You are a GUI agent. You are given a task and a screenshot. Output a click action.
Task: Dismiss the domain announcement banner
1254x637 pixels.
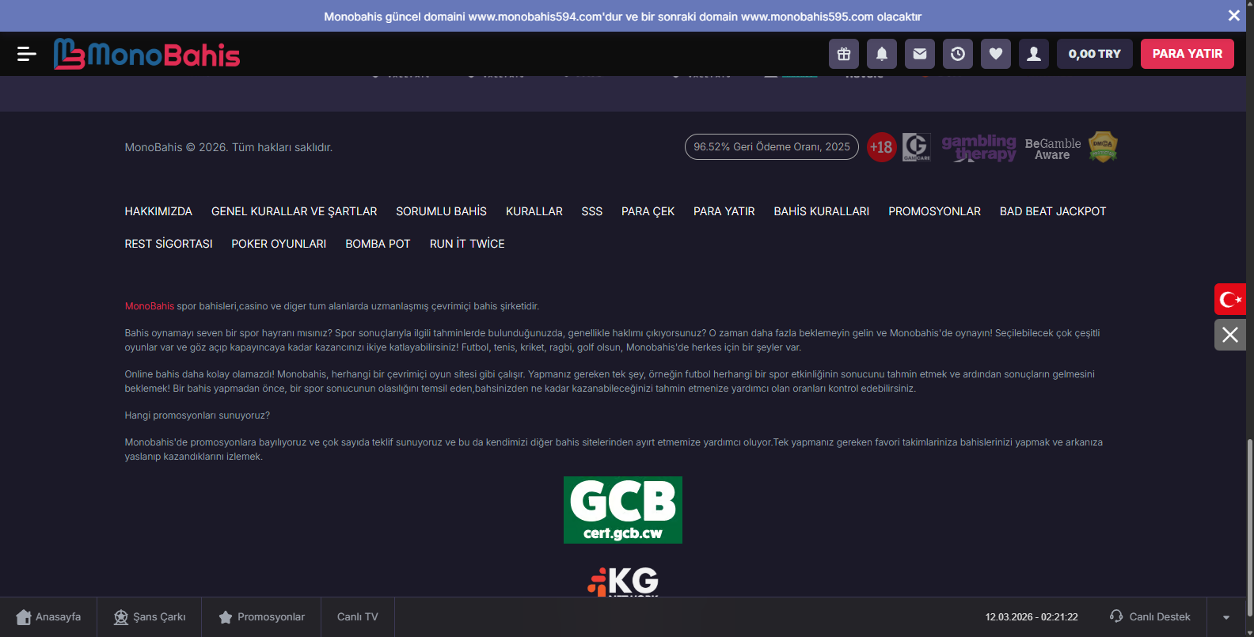click(x=1233, y=16)
